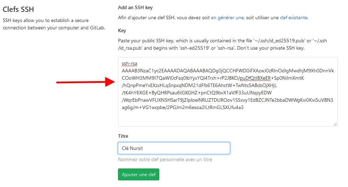Click the final key line starting "ag6g/m+"
348x187 pixels.
182,107
